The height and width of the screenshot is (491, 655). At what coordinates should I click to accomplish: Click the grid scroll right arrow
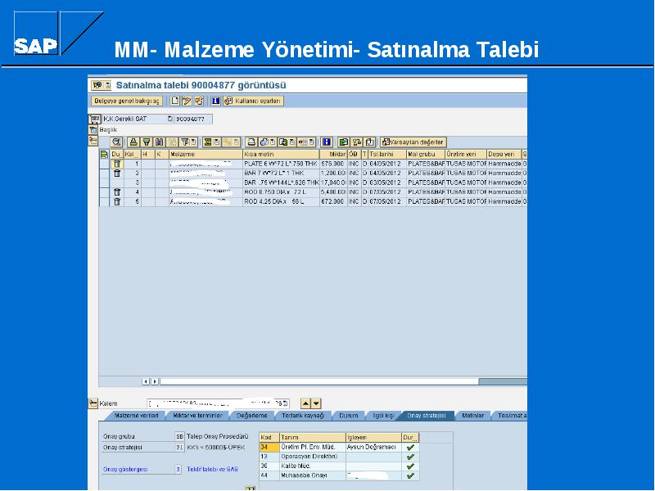click(x=155, y=381)
